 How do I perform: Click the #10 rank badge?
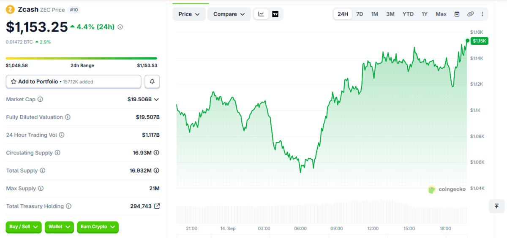(x=74, y=10)
